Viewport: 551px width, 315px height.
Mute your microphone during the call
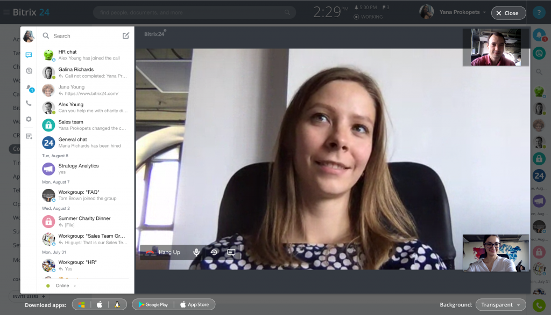[196, 252]
